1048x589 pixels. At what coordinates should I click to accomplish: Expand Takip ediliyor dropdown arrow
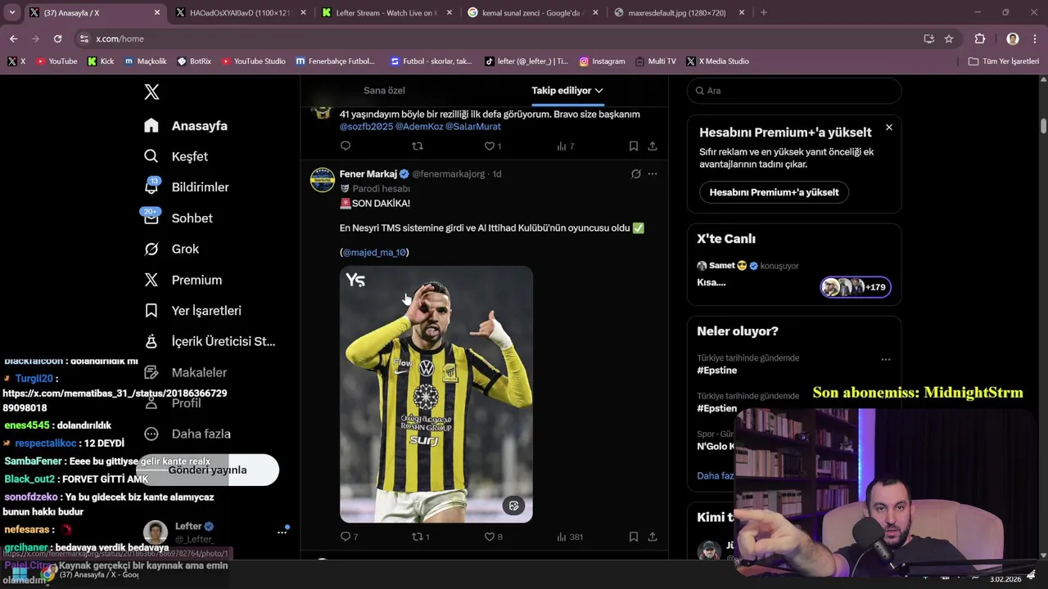599,91
